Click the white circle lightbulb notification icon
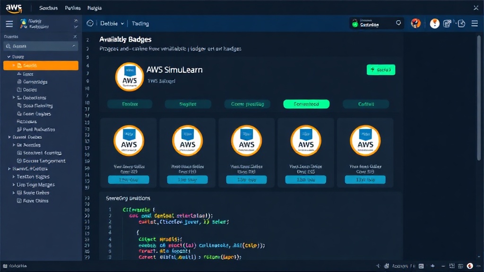484x272 pixels. point(435,24)
